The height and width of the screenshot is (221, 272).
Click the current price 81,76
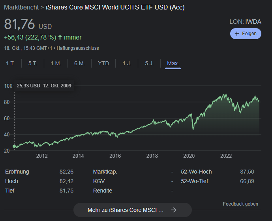tap(19, 24)
